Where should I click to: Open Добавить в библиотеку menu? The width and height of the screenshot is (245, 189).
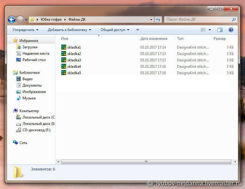[69, 30]
